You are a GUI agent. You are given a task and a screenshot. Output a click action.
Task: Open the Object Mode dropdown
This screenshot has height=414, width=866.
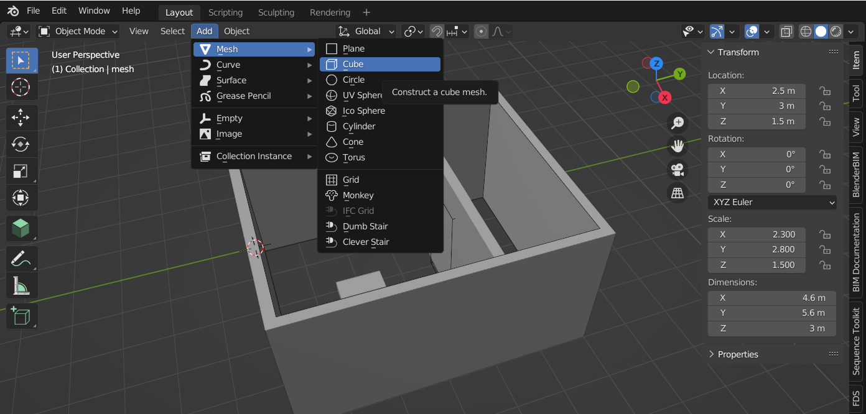pos(78,31)
